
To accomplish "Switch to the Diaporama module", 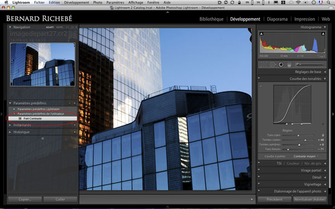I will (277, 19).
